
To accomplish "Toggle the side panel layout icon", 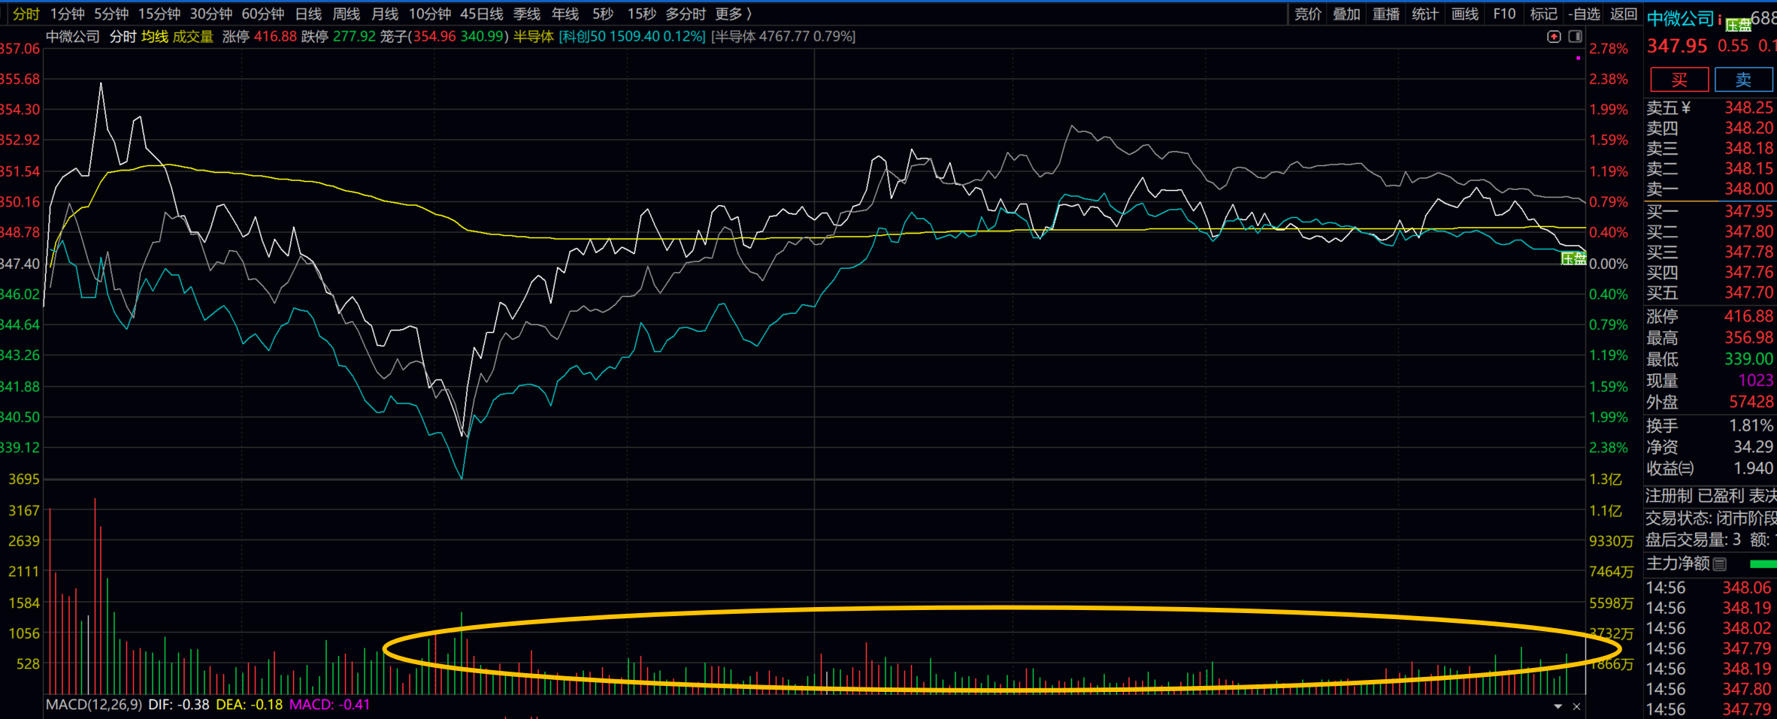I will (x=1576, y=37).
